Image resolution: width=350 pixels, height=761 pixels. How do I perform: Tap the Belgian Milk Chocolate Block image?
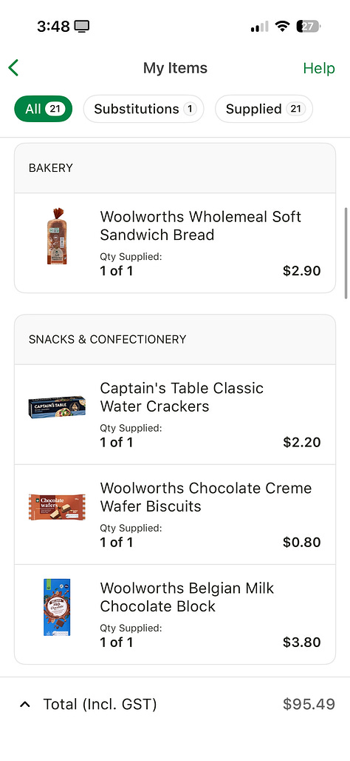click(x=57, y=607)
